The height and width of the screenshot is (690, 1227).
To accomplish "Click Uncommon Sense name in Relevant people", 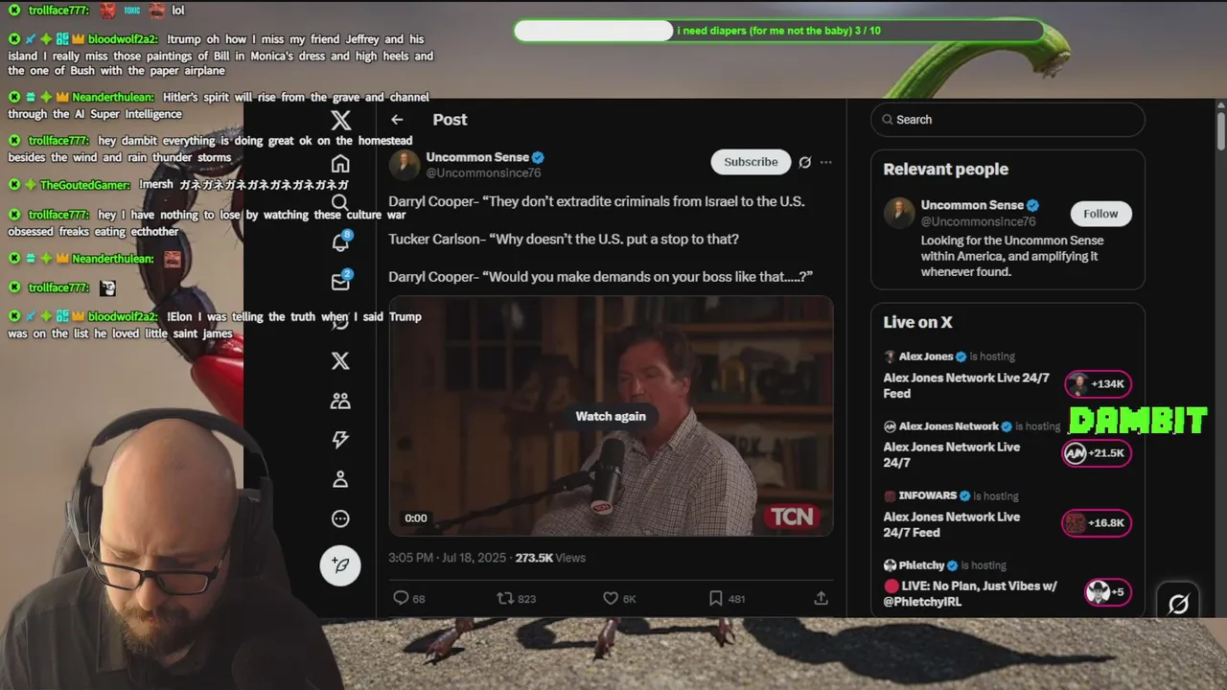I will click(972, 205).
